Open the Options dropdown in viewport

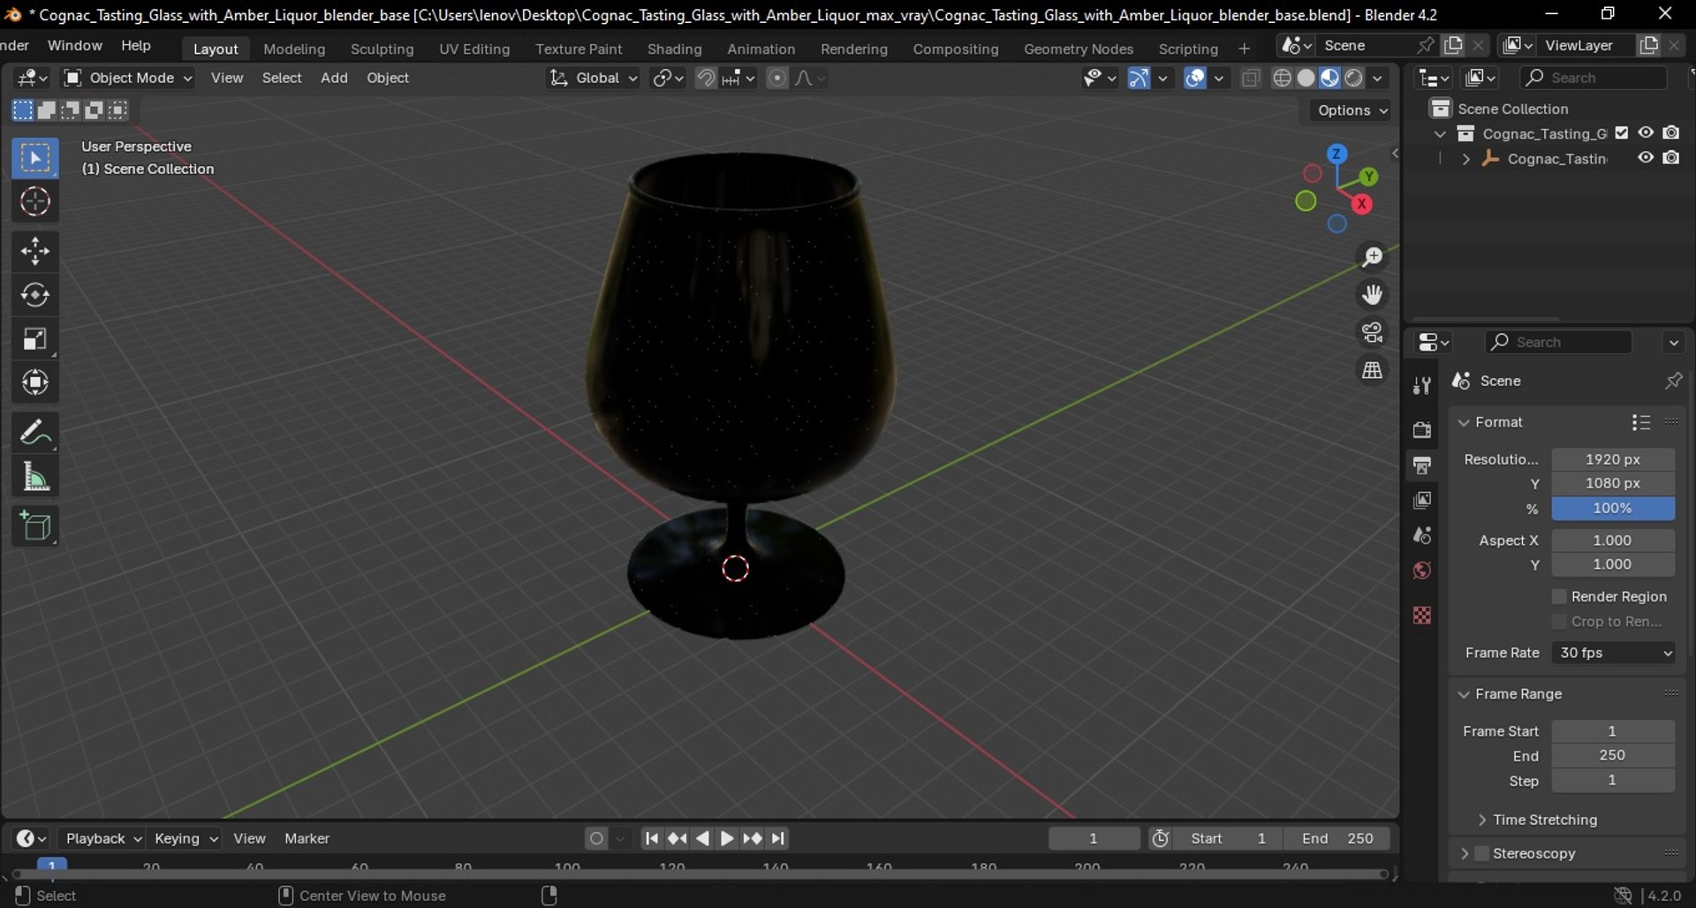tap(1351, 110)
